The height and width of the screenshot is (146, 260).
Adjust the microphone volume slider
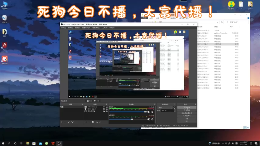click(128, 112)
